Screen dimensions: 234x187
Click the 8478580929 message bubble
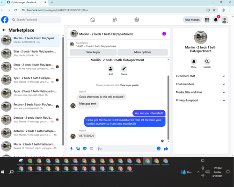[87, 136]
